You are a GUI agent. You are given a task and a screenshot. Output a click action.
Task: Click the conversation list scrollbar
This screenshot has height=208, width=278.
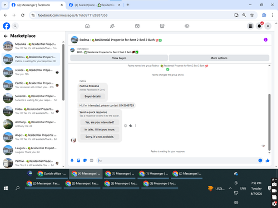(63, 72)
